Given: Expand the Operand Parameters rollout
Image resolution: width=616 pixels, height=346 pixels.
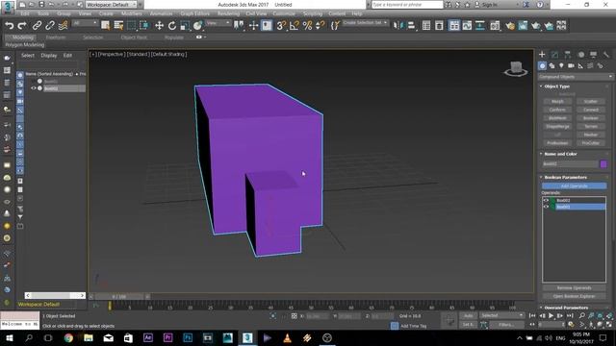Looking at the screenshot, I should (x=566, y=308).
